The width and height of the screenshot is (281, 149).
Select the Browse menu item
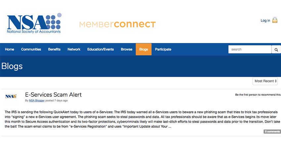click(x=126, y=49)
